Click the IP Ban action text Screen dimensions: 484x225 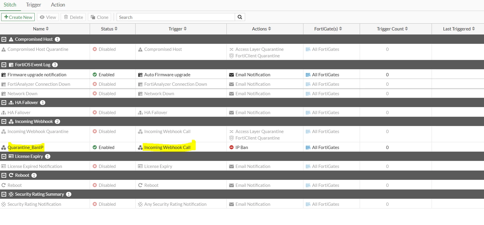pyautogui.click(x=242, y=148)
